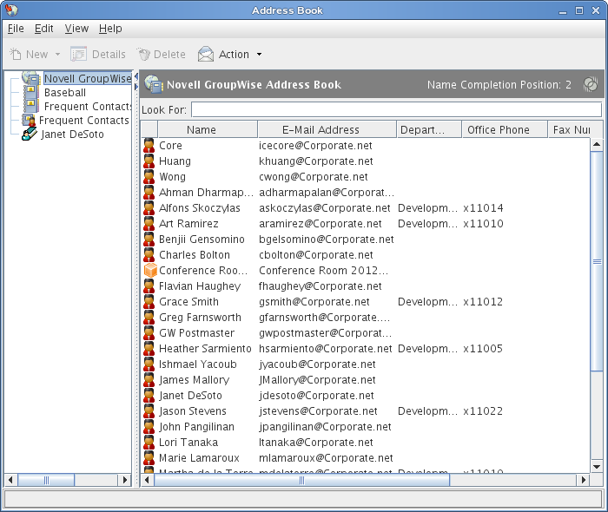
Task: Click the user icon for Lori Tanaka
Action: 149,442
